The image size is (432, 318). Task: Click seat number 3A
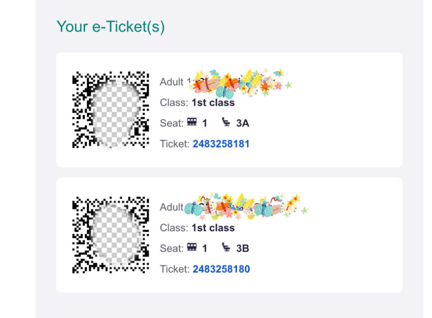pyautogui.click(x=243, y=123)
